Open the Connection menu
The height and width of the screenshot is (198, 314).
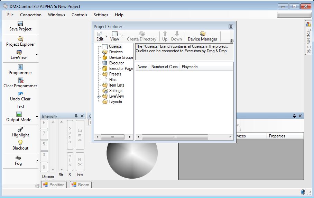pos(31,15)
